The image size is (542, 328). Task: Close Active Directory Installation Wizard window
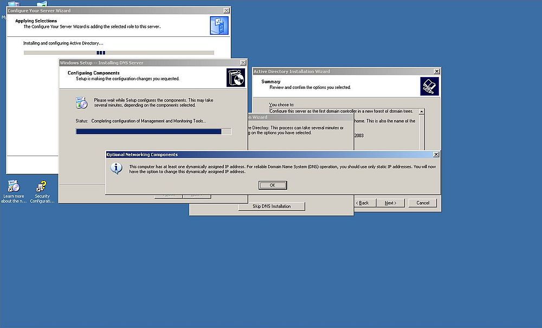click(437, 71)
